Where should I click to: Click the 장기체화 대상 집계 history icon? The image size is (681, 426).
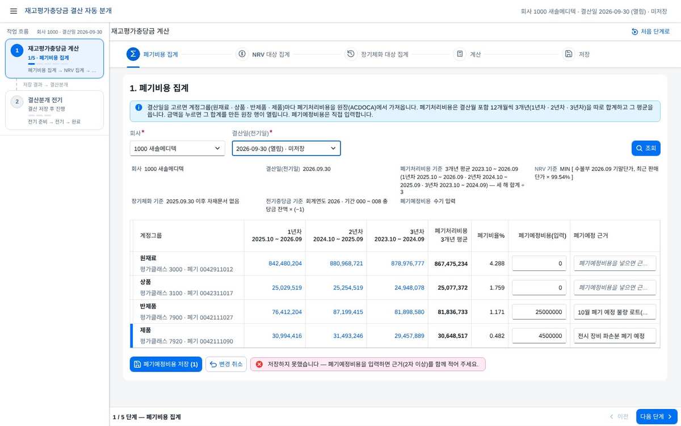coord(351,54)
